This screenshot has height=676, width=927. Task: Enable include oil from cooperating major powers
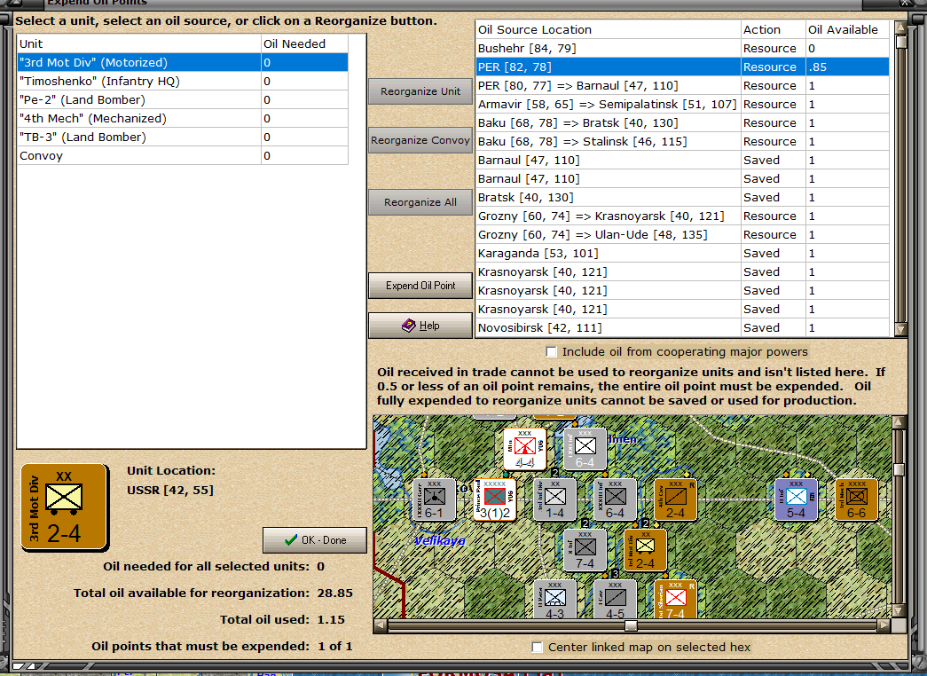[551, 352]
